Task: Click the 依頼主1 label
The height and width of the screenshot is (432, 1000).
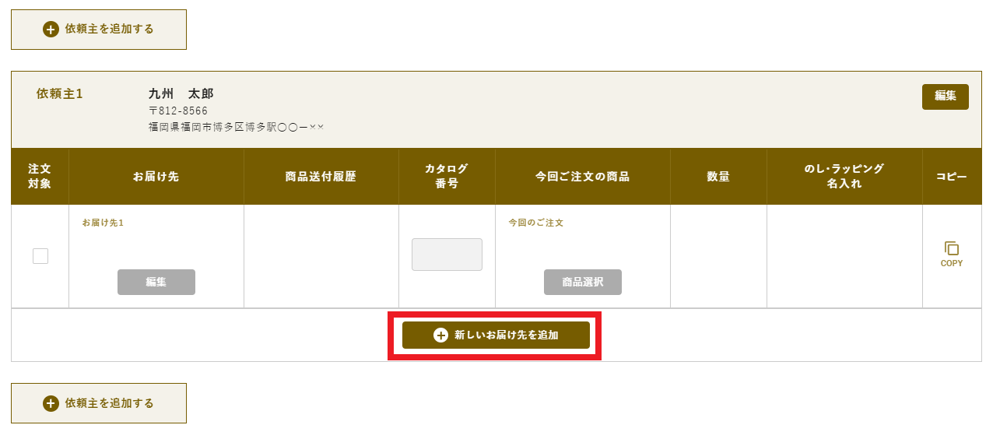Action: (60, 93)
